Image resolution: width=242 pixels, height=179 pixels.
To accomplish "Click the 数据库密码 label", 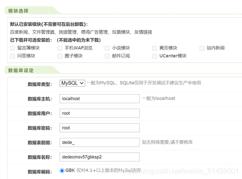I will coord(40,128).
